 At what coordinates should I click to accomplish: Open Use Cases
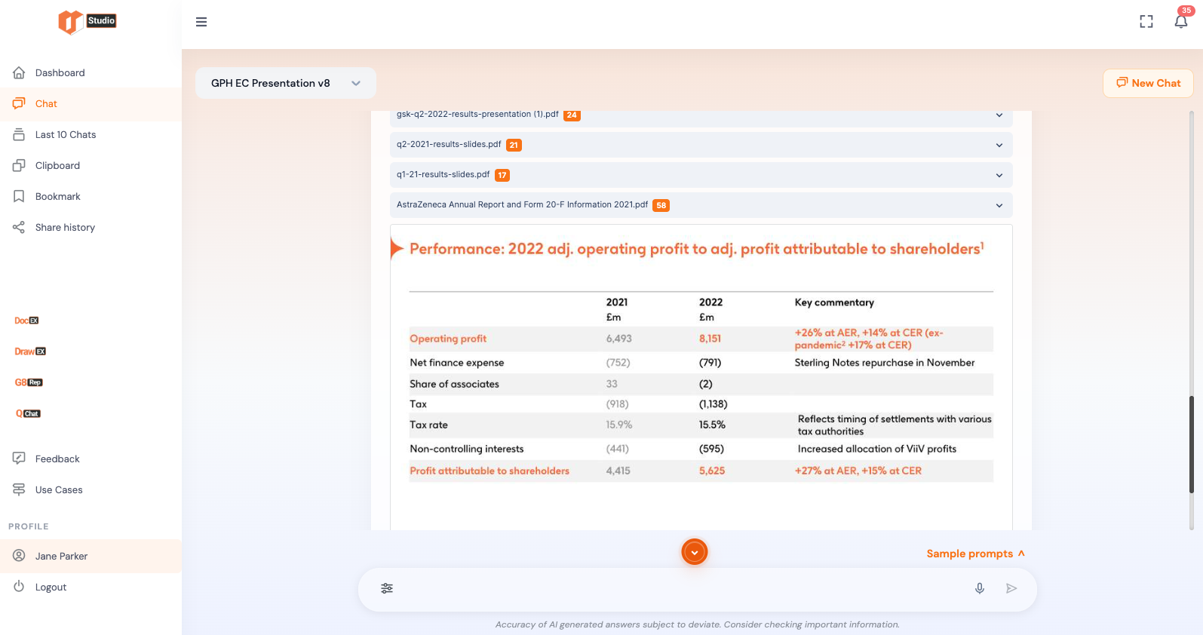click(x=91, y=490)
